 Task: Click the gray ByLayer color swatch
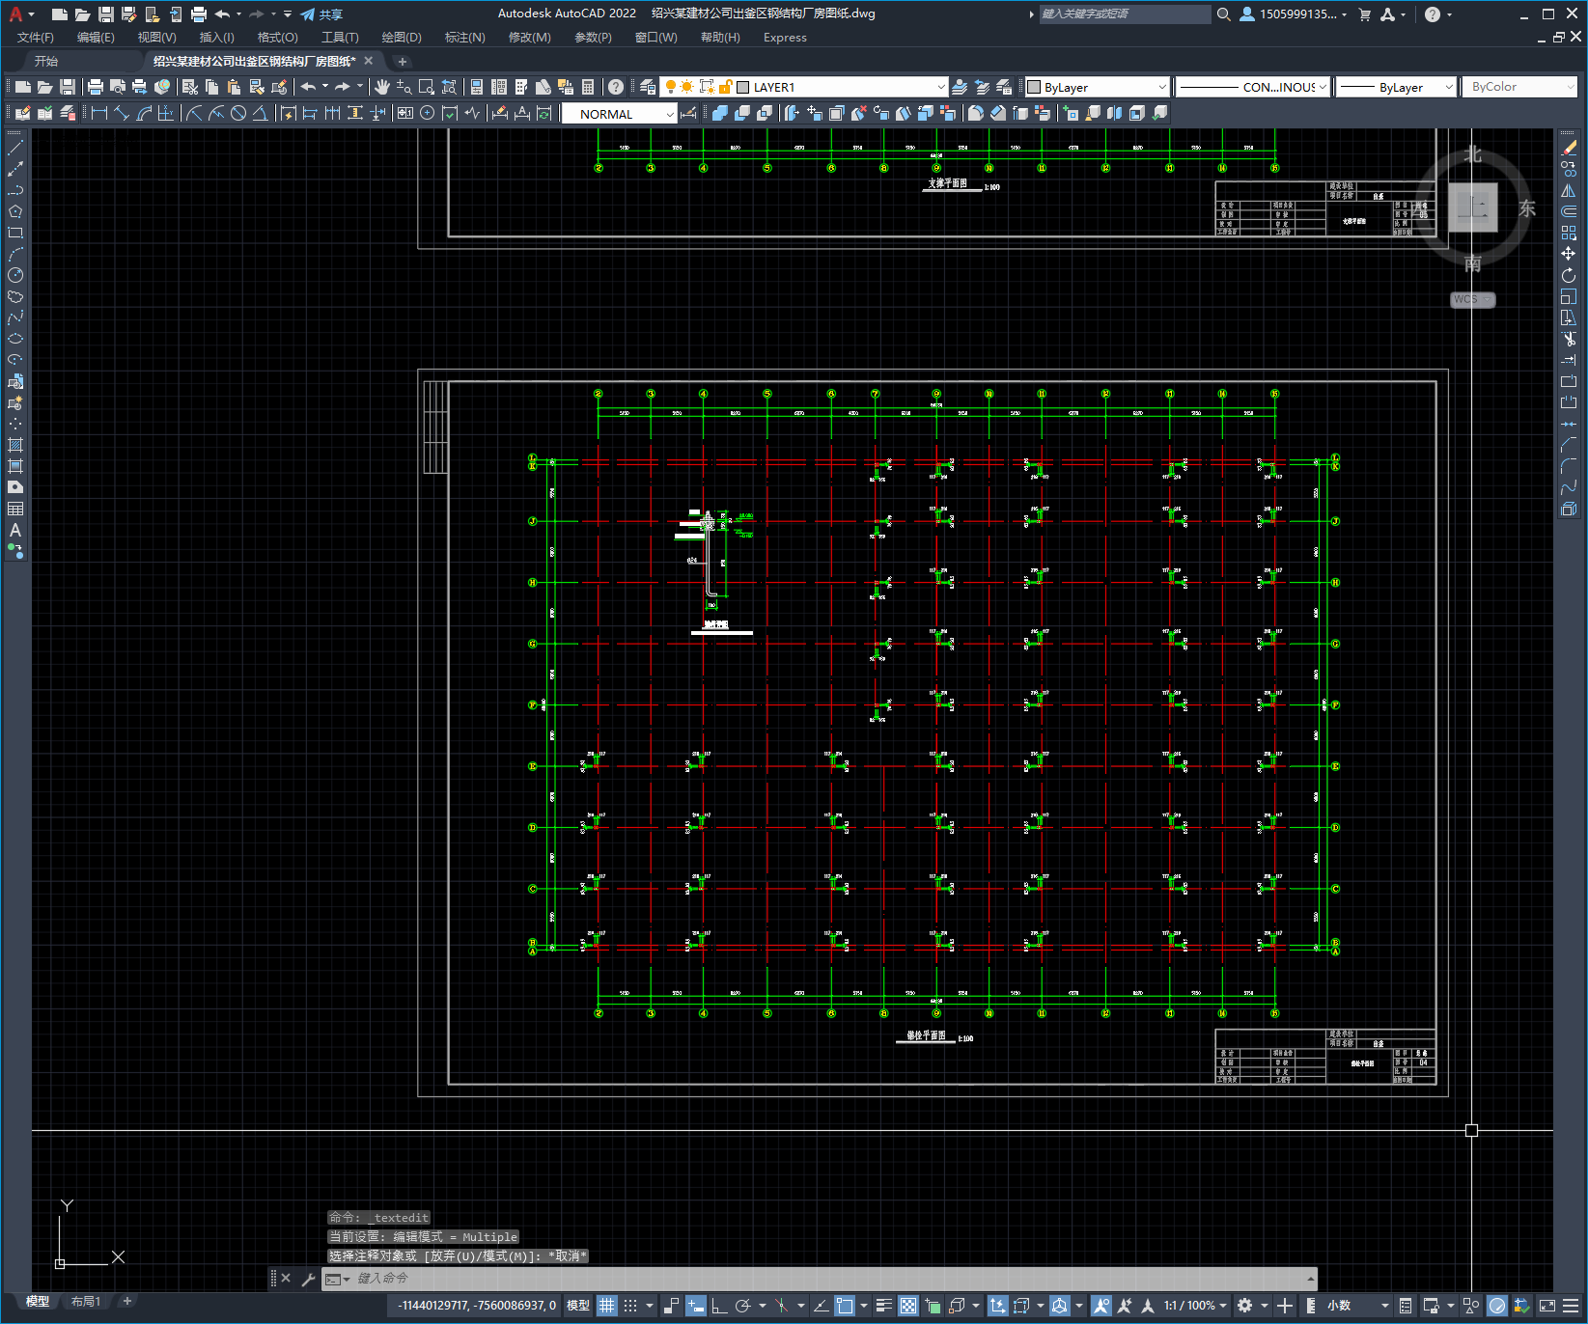[1034, 87]
